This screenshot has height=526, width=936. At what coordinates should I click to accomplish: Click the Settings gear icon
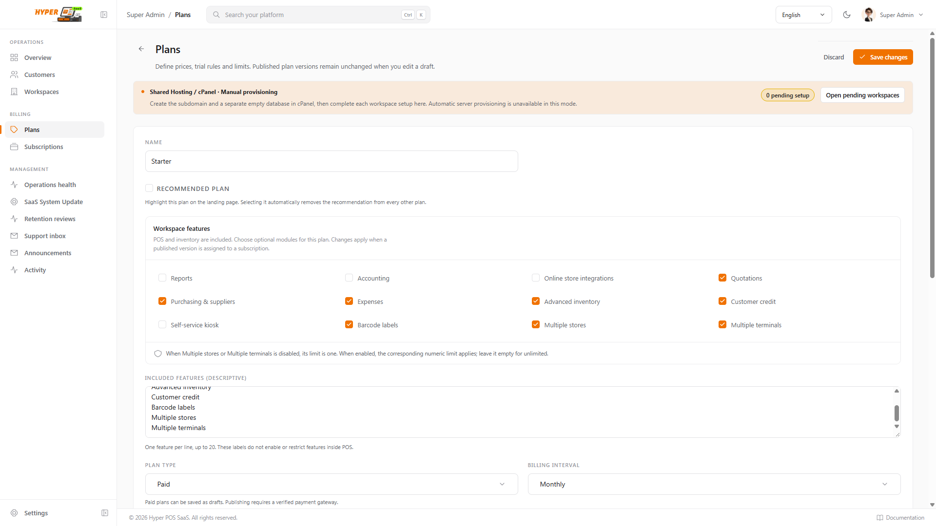tap(14, 513)
